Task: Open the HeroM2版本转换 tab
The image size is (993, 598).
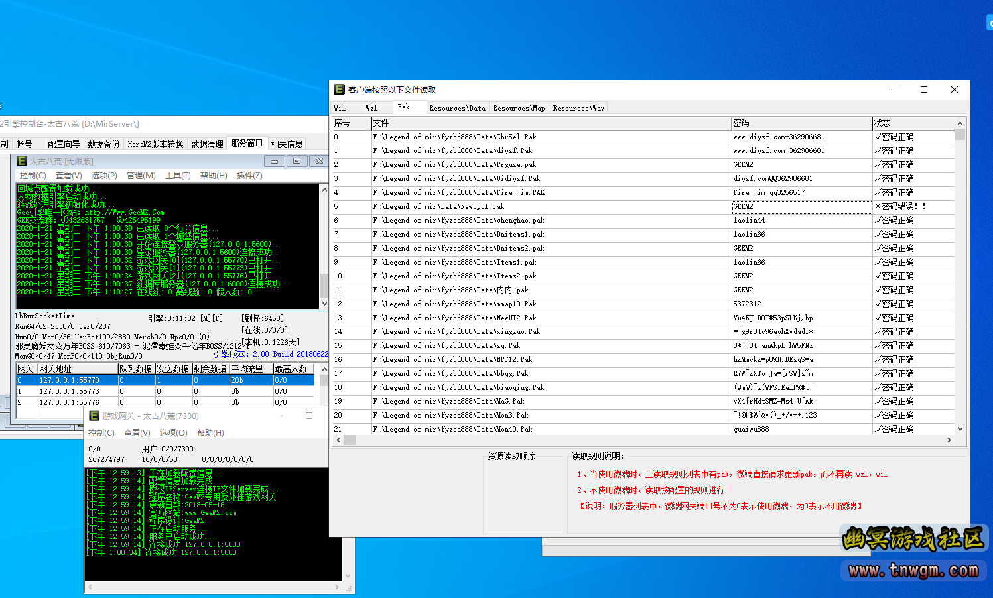Action: (155, 144)
